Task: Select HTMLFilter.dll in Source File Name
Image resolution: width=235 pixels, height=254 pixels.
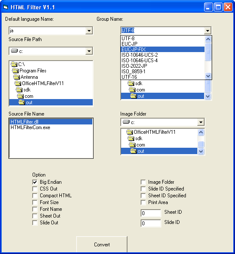Action: (x=51, y=121)
